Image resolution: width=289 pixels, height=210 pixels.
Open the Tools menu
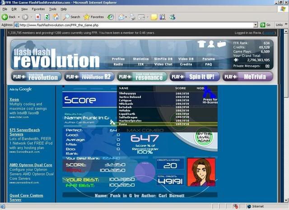click(53, 9)
